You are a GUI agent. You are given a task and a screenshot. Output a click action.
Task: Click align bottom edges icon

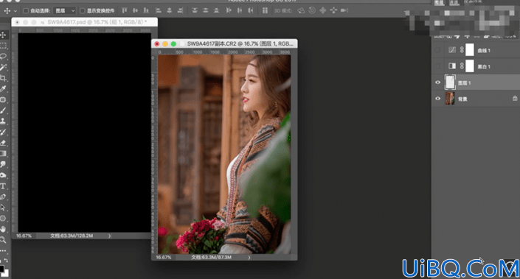coord(146,10)
